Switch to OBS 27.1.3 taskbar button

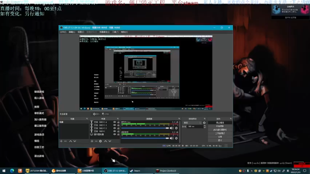115,171
